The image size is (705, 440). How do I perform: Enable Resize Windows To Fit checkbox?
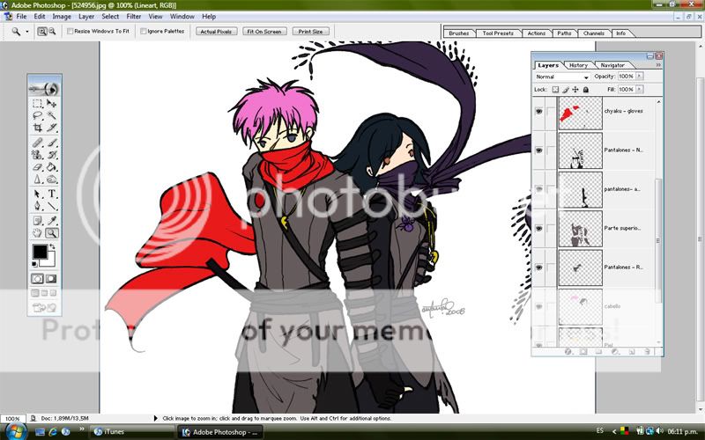(70, 31)
